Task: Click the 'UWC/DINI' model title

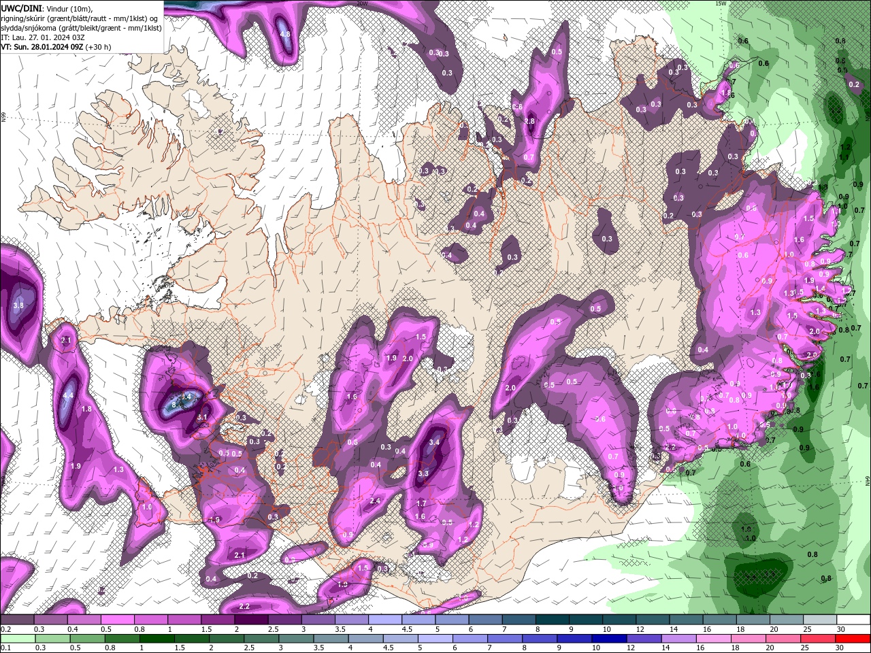Action: click(x=21, y=7)
